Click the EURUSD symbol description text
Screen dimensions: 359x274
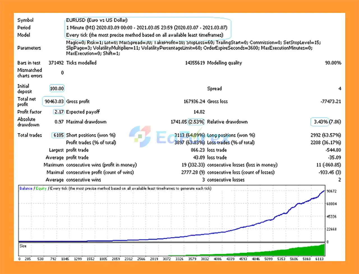pos(96,20)
